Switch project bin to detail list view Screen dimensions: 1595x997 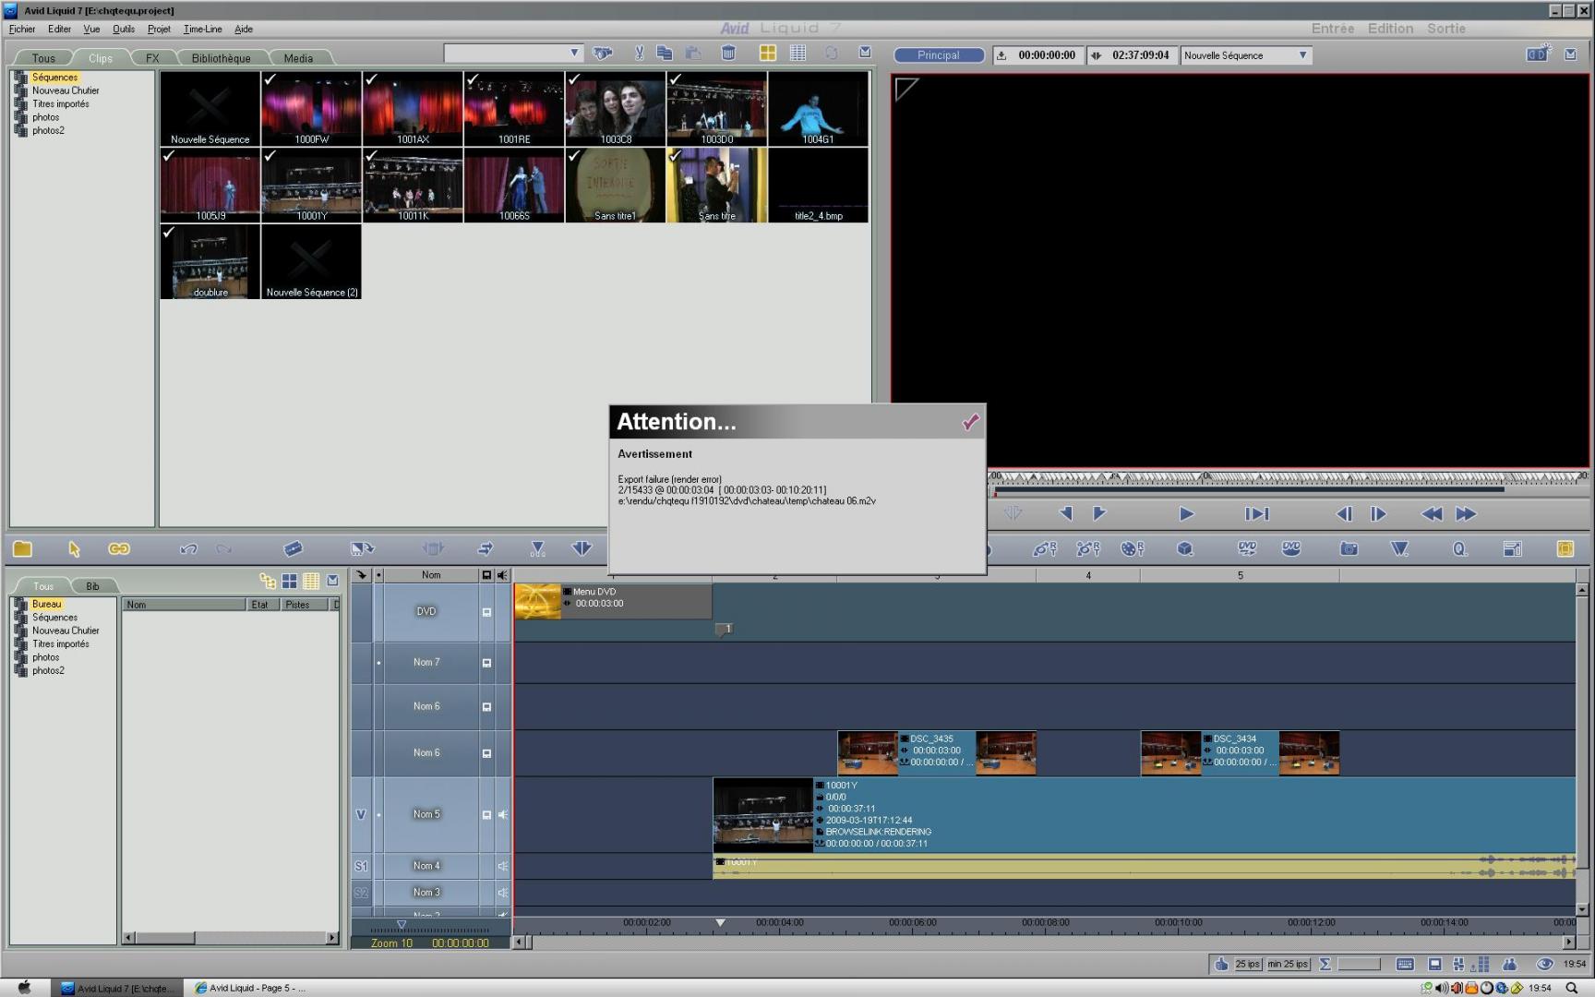[x=797, y=54]
